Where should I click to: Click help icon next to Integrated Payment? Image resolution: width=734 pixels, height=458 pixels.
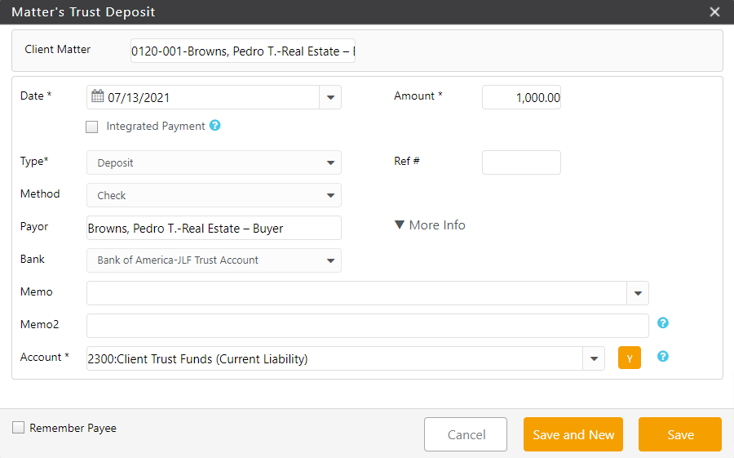coord(214,126)
